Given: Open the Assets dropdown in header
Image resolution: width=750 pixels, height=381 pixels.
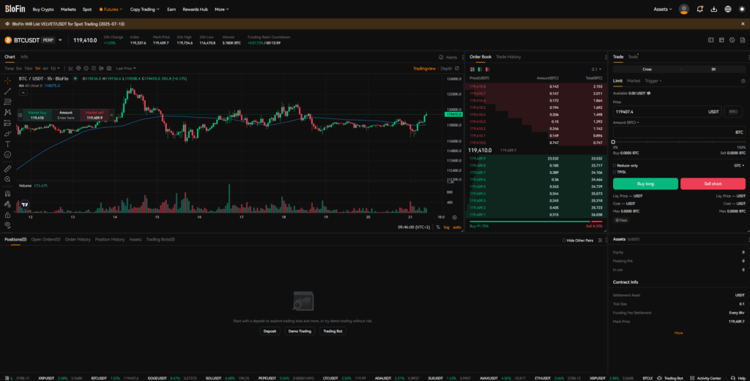Looking at the screenshot, I should coord(662,9).
